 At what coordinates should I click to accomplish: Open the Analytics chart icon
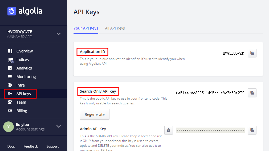[x=10, y=68]
